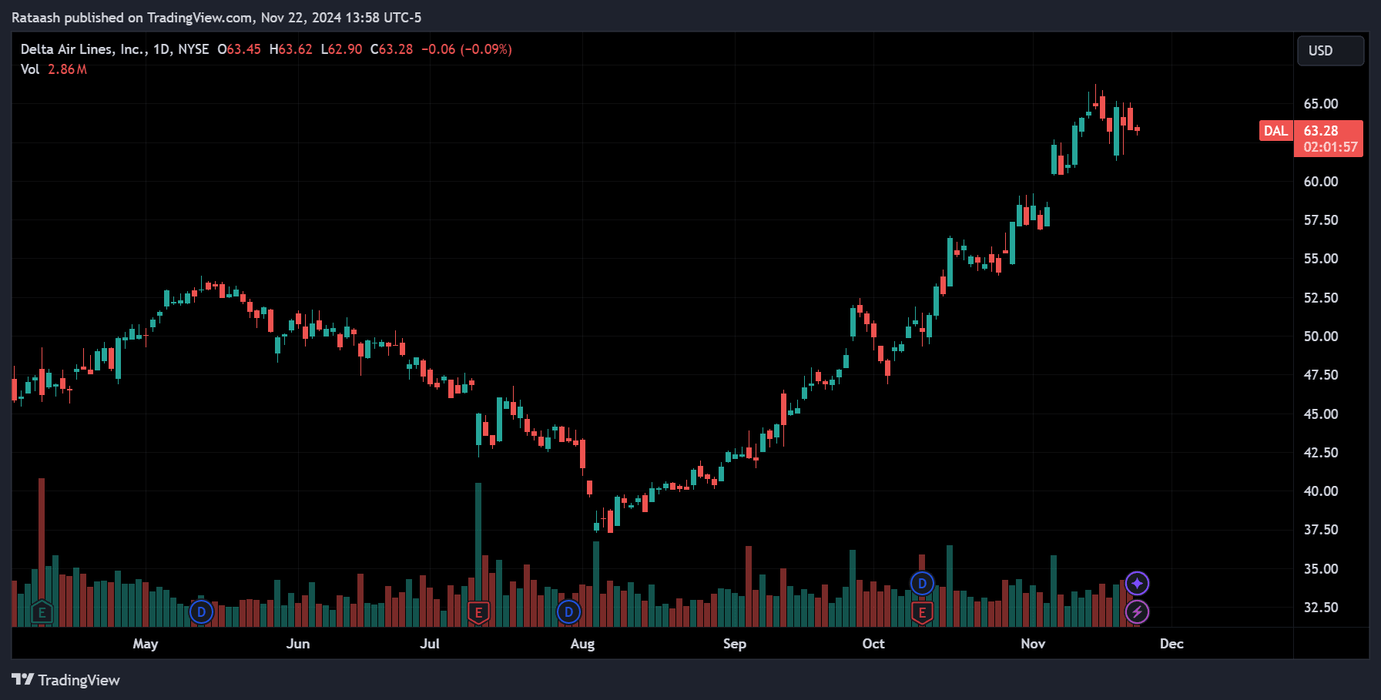Click the 32.50 price axis label
Image resolution: width=1381 pixels, height=700 pixels.
(x=1321, y=608)
